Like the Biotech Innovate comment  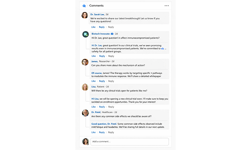click(x=94, y=56)
